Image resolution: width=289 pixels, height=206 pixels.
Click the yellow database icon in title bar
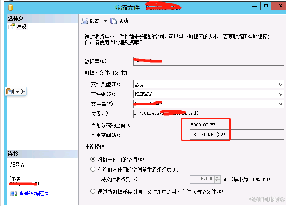11,7
